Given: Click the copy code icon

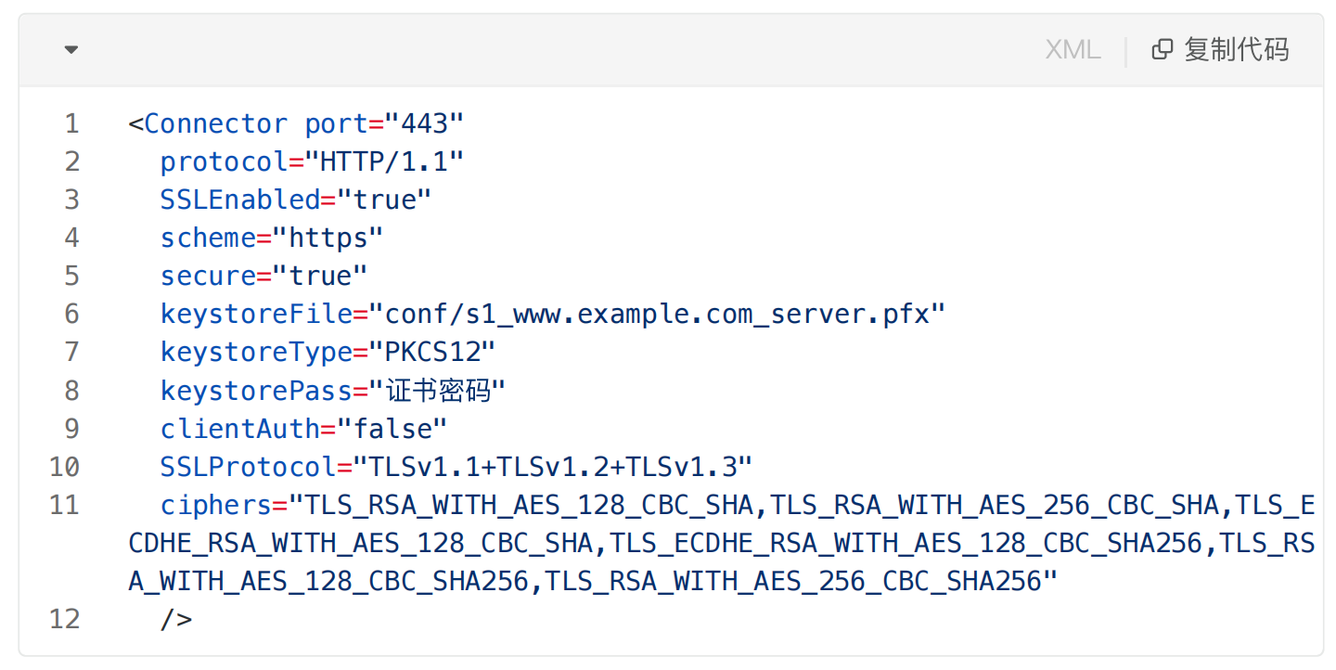Looking at the screenshot, I should coord(1162,50).
